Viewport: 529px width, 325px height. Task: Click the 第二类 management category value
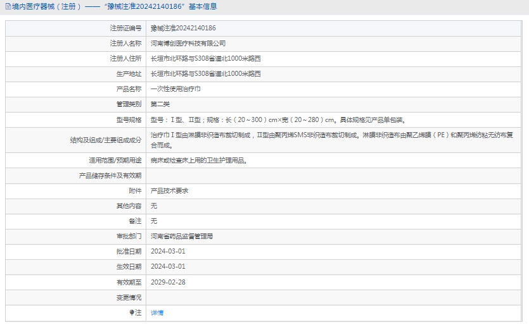tap(160, 104)
